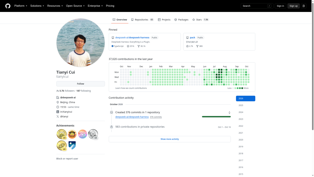Open the deepseek-ai/deepseek-harness activity link

pyautogui.click(x=132, y=117)
